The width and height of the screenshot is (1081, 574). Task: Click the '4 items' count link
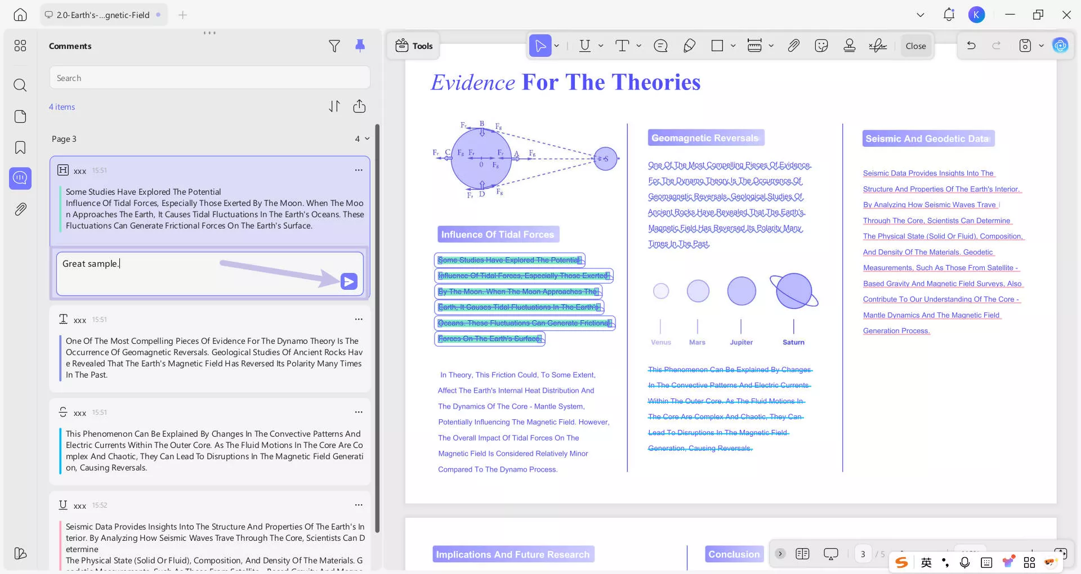[62, 107]
